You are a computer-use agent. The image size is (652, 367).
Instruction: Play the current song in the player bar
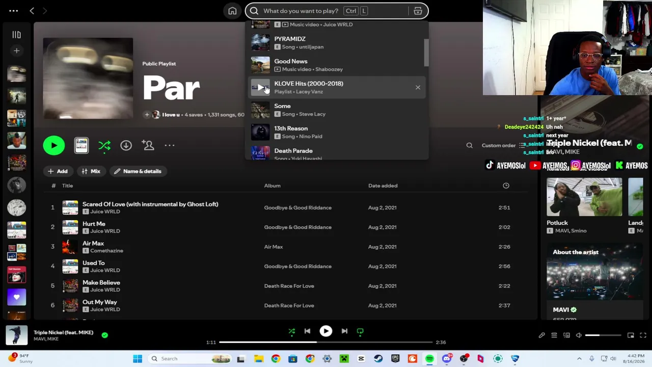point(325,331)
